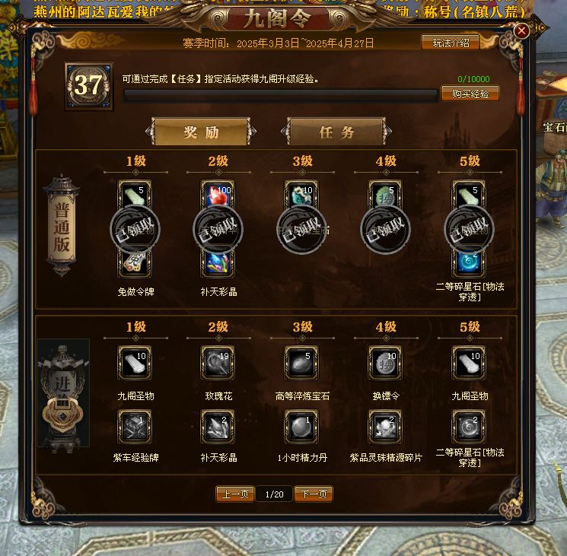Viewport: 567px width, 556px height.
Task: Click the 1小时精力丹 item icon
Action: (x=301, y=427)
